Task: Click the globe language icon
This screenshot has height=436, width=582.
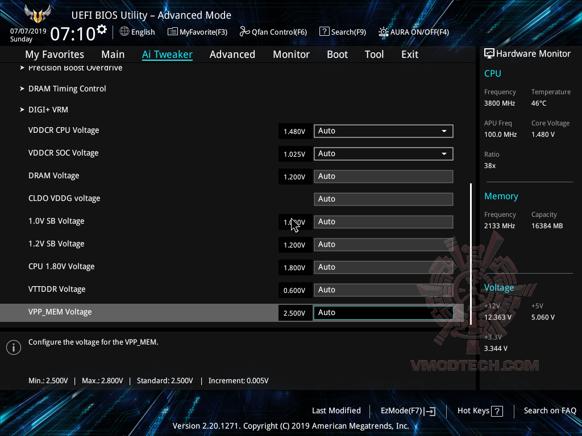Action: coord(124,32)
